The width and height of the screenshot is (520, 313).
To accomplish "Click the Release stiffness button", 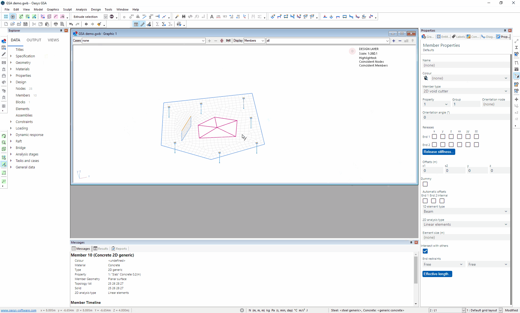I will click(438, 152).
